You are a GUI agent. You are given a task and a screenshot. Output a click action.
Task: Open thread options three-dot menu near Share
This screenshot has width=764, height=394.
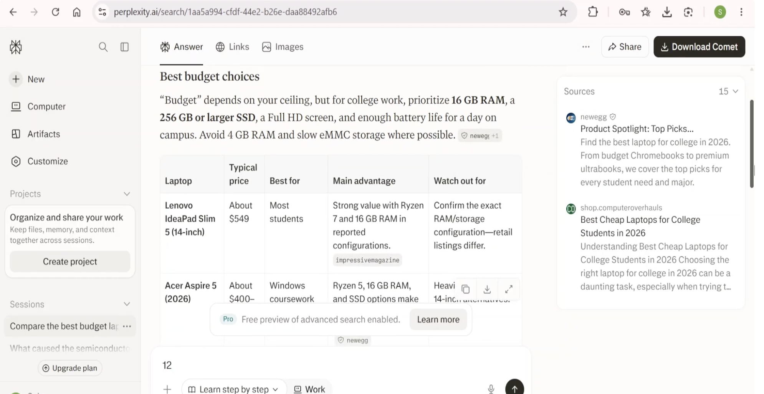(x=586, y=47)
